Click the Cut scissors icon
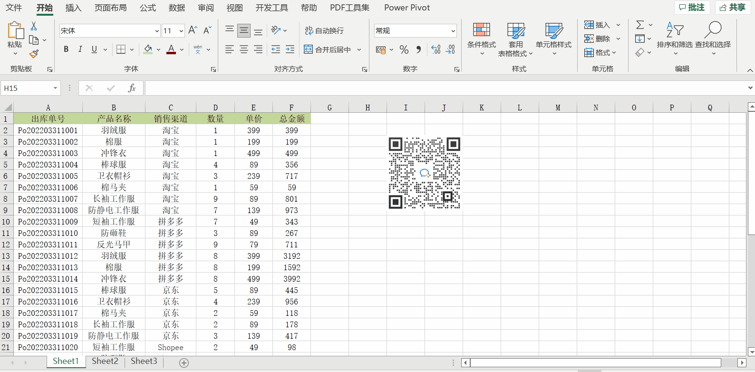Viewport: 755px width, 372px height. pyautogui.click(x=34, y=26)
